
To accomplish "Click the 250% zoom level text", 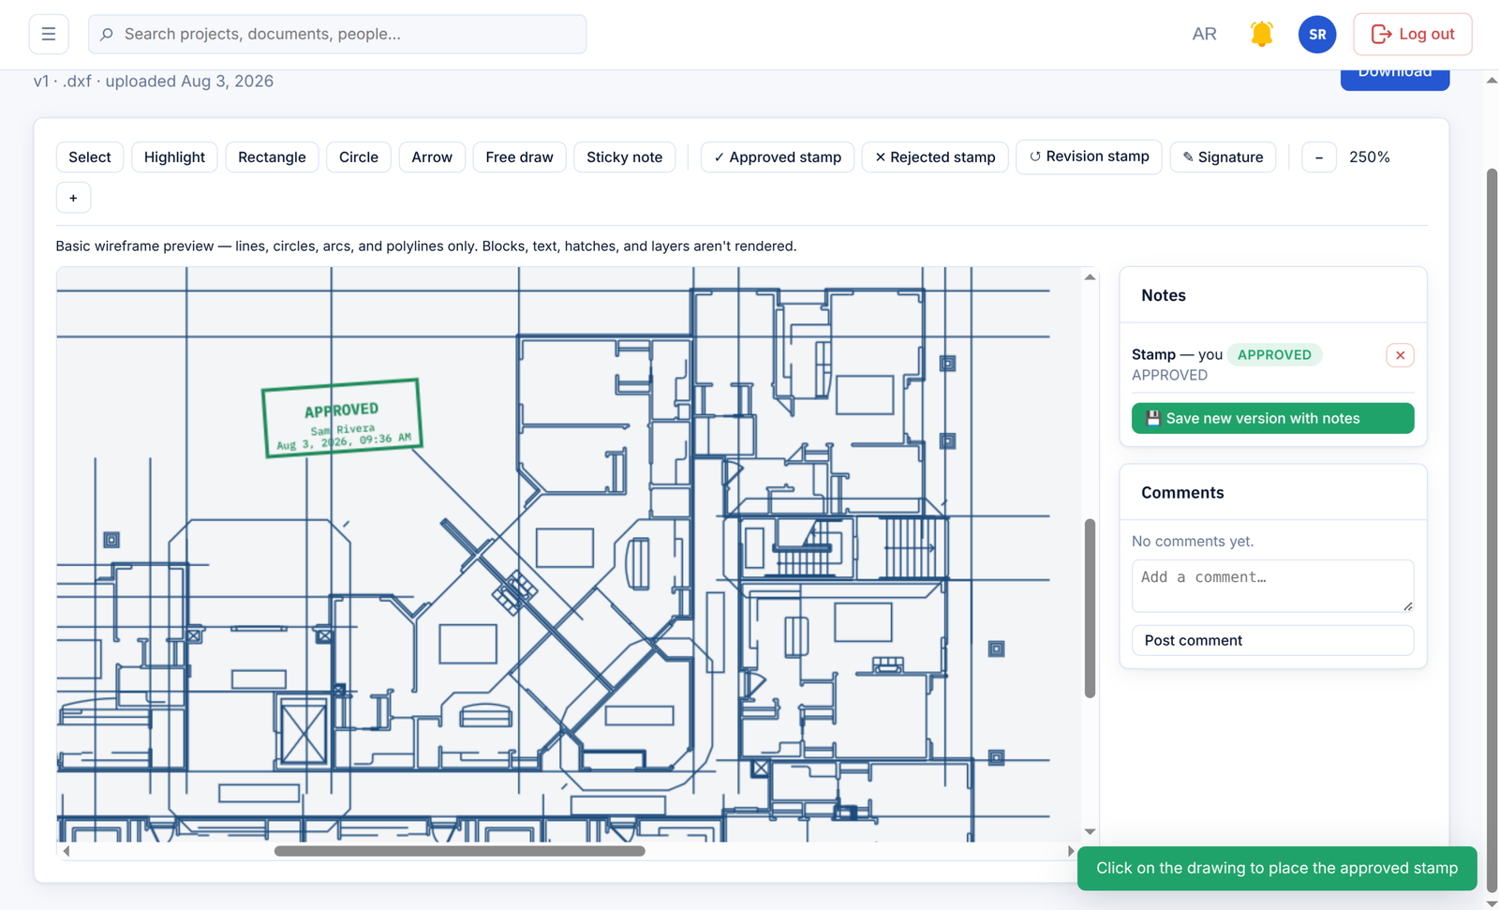I will [1369, 157].
